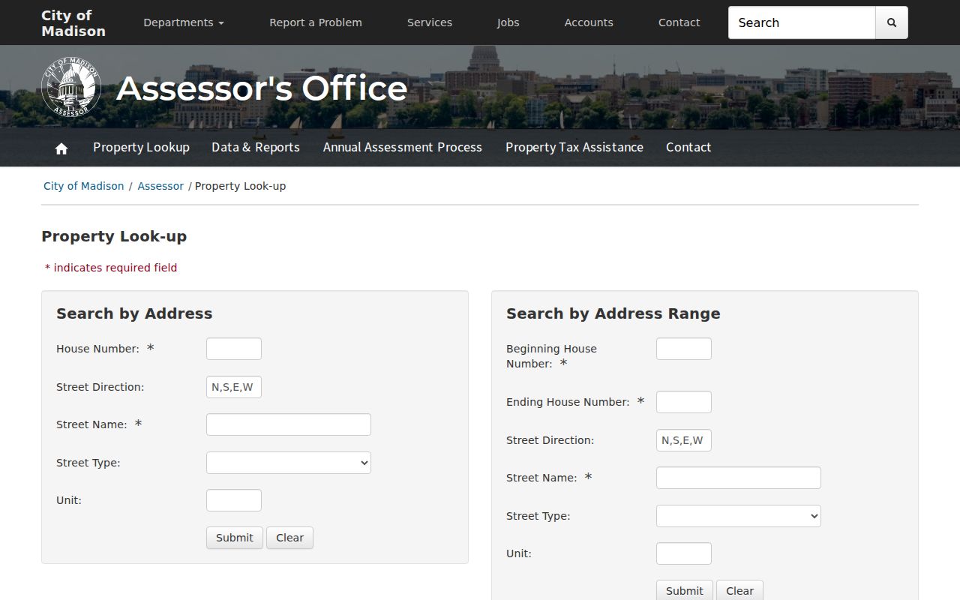960x600 pixels.
Task: Click the City of Madison site title
Action: coord(73,22)
